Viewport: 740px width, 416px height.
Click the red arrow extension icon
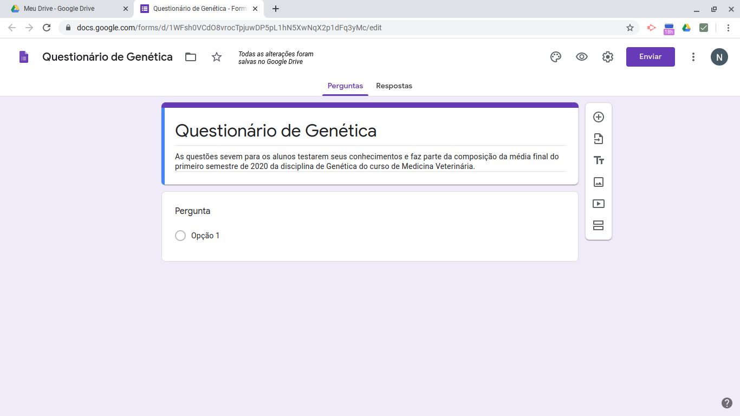tap(652, 28)
